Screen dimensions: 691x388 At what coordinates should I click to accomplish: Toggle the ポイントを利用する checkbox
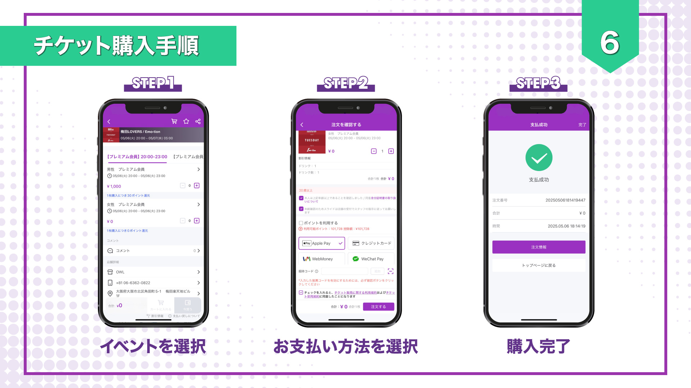point(300,221)
